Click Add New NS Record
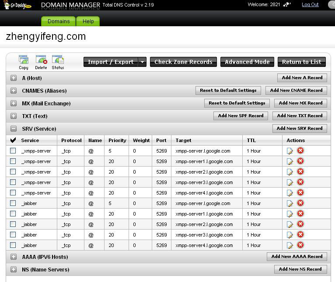Screen dimensions: 335x282 click(300, 269)
